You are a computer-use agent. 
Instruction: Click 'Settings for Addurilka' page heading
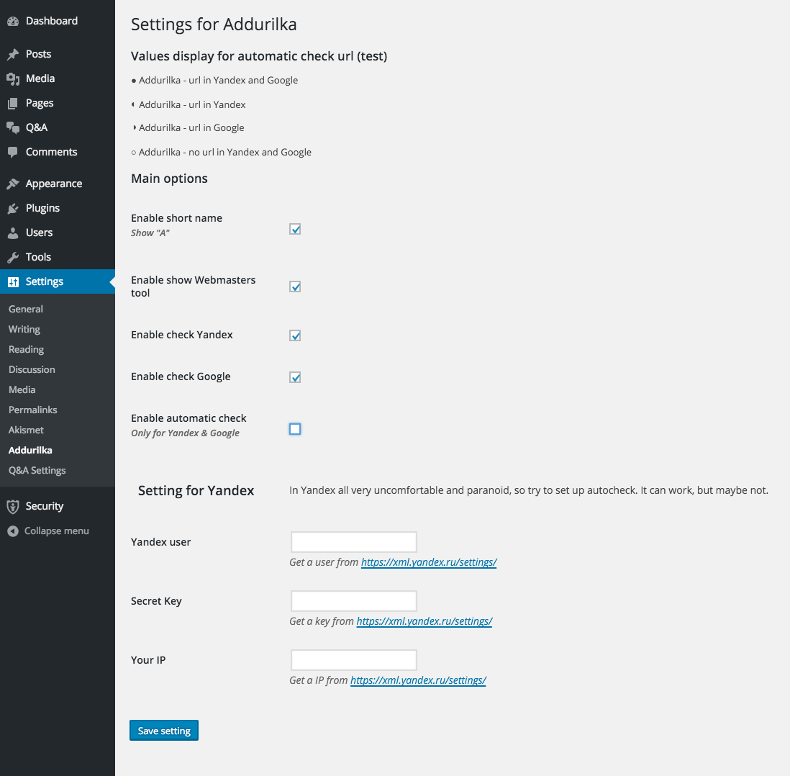point(214,24)
